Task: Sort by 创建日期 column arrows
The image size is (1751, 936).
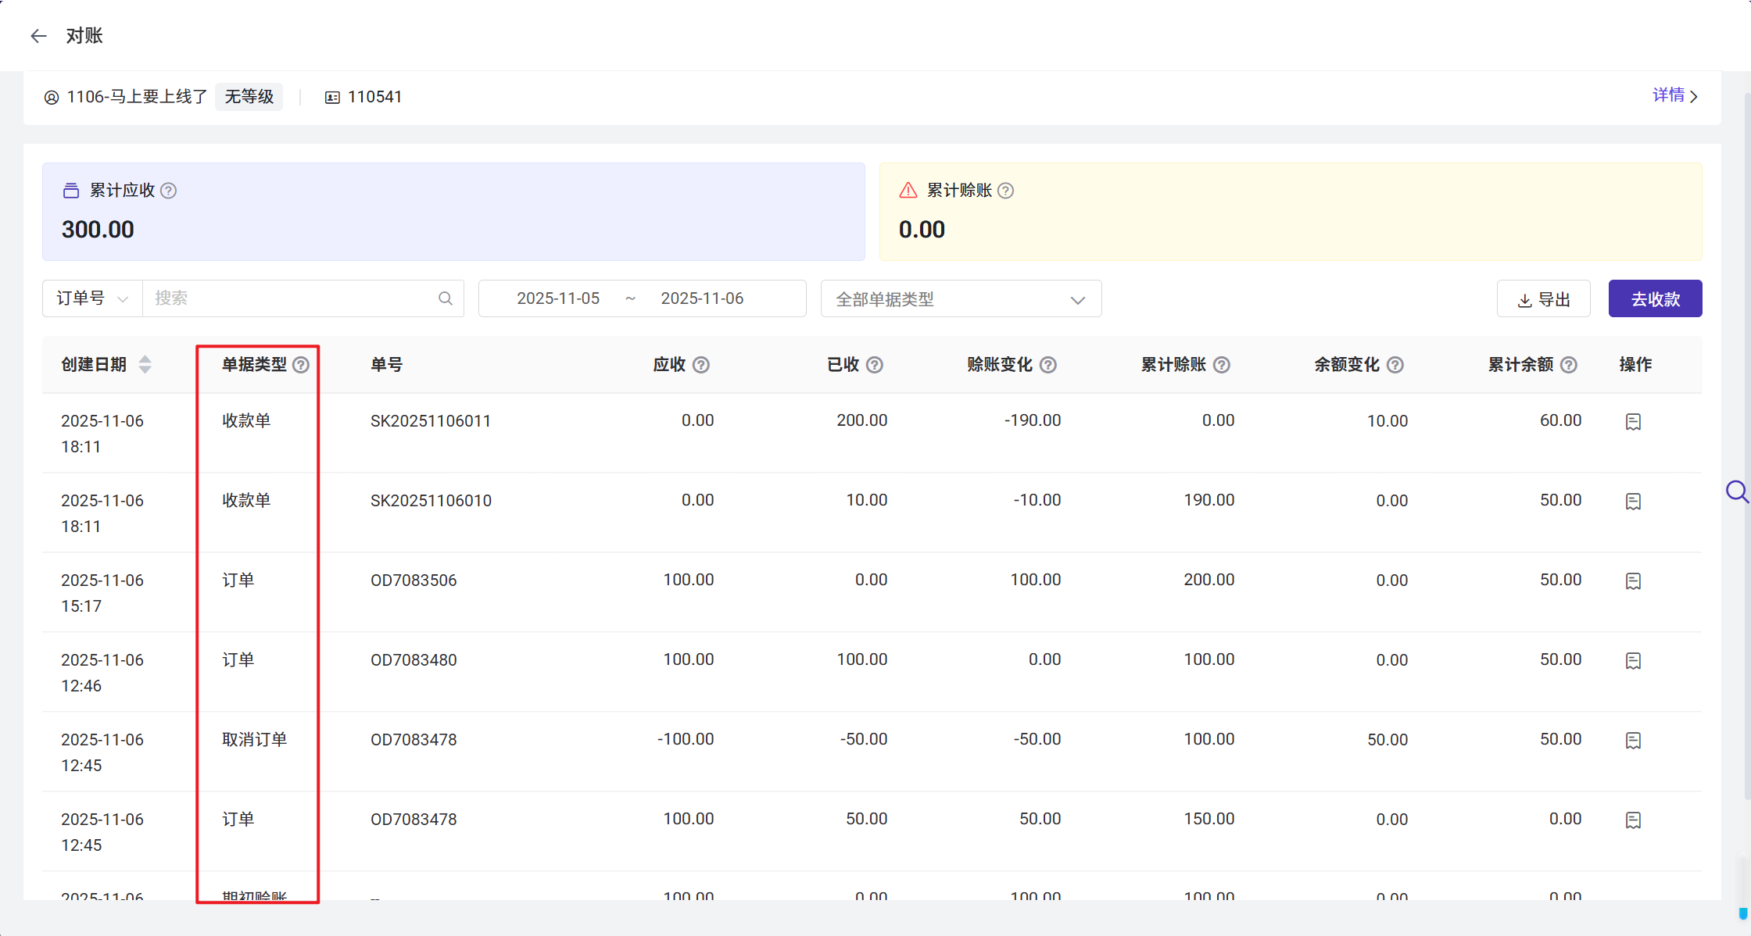Action: (x=145, y=365)
